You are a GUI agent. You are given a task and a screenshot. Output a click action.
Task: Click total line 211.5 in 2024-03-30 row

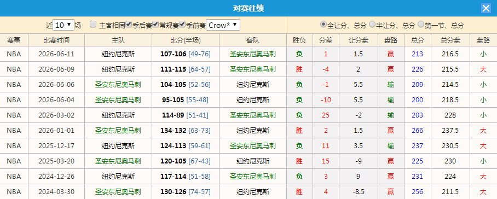pos(450,192)
